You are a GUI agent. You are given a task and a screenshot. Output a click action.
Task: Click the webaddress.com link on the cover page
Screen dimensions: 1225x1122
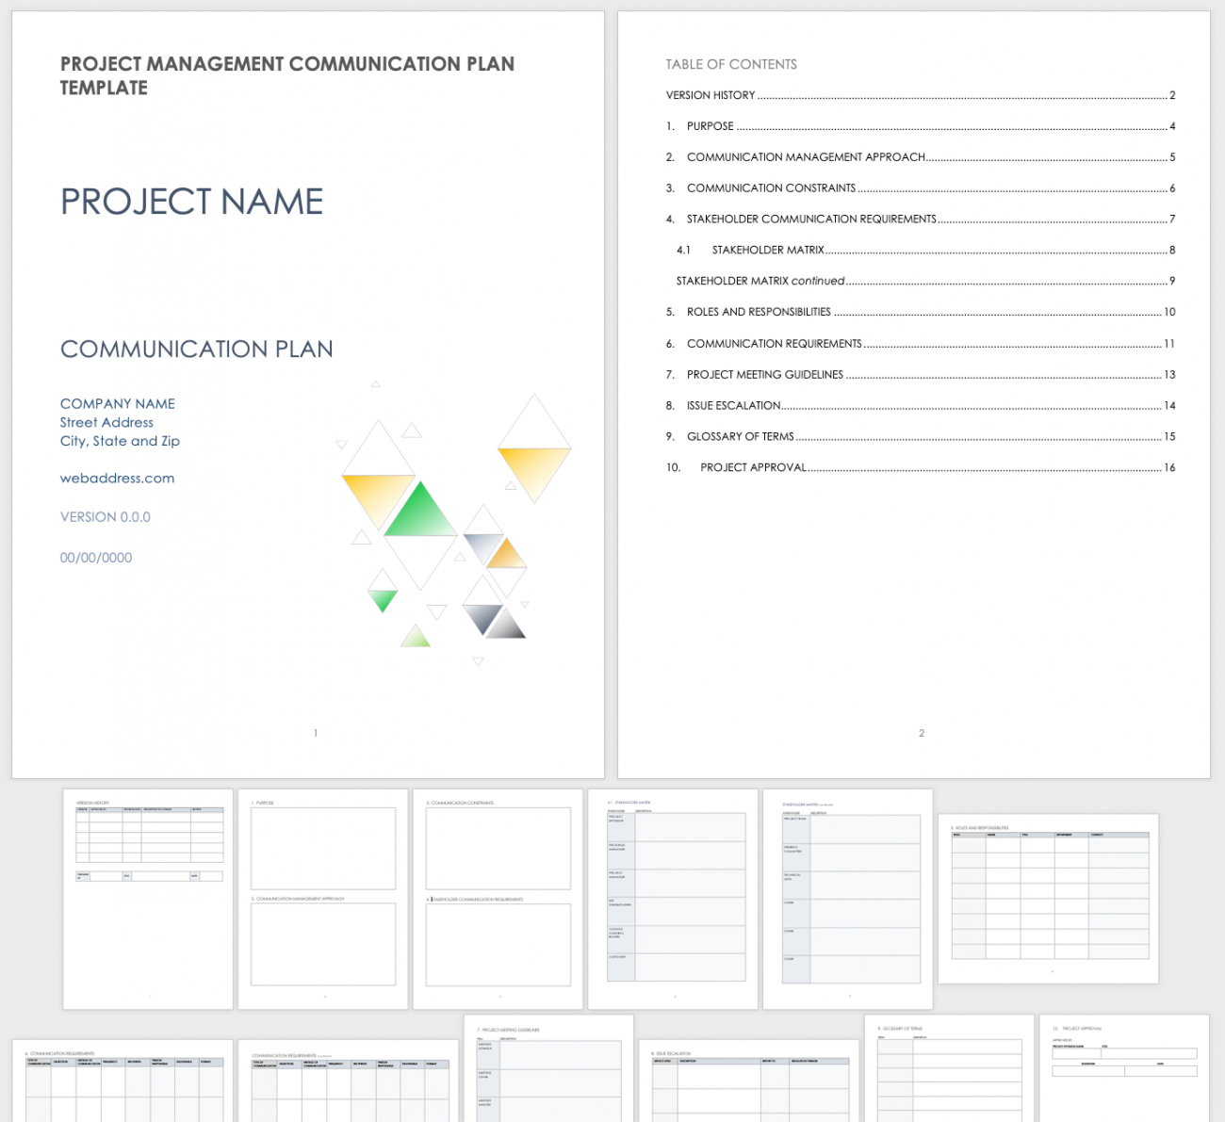[x=117, y=478]
